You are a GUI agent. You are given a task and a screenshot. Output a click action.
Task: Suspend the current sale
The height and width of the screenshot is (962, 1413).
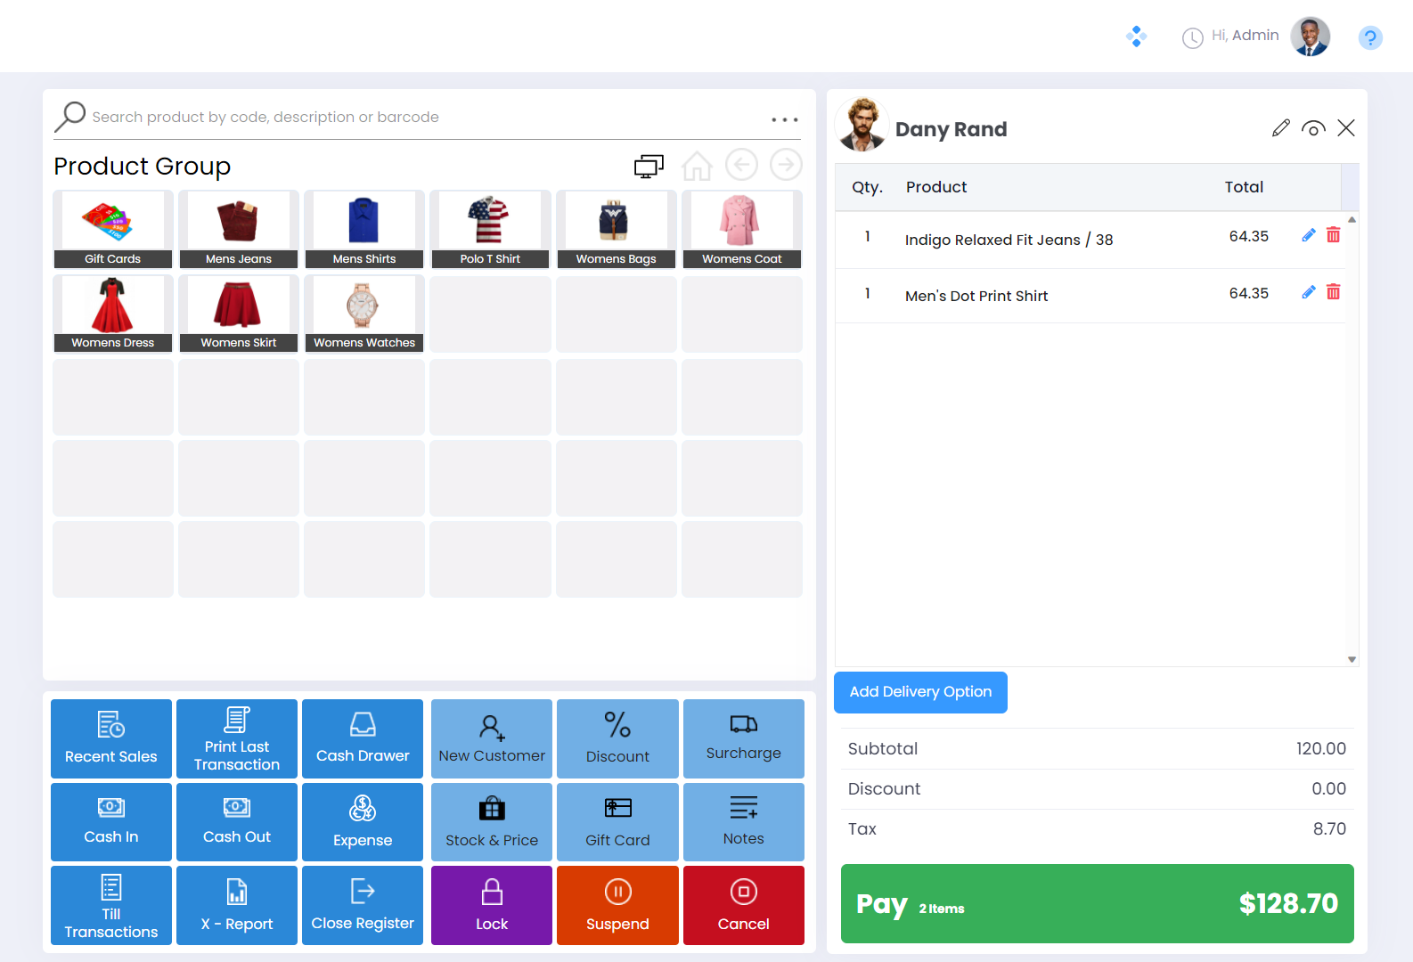click(x=617, y=905)
